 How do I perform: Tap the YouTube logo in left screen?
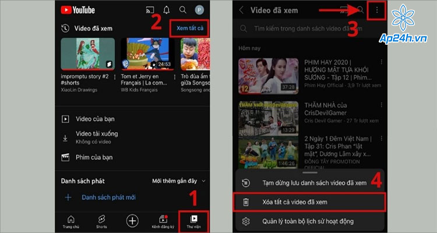pyautogui.click(x=77, y=10)
